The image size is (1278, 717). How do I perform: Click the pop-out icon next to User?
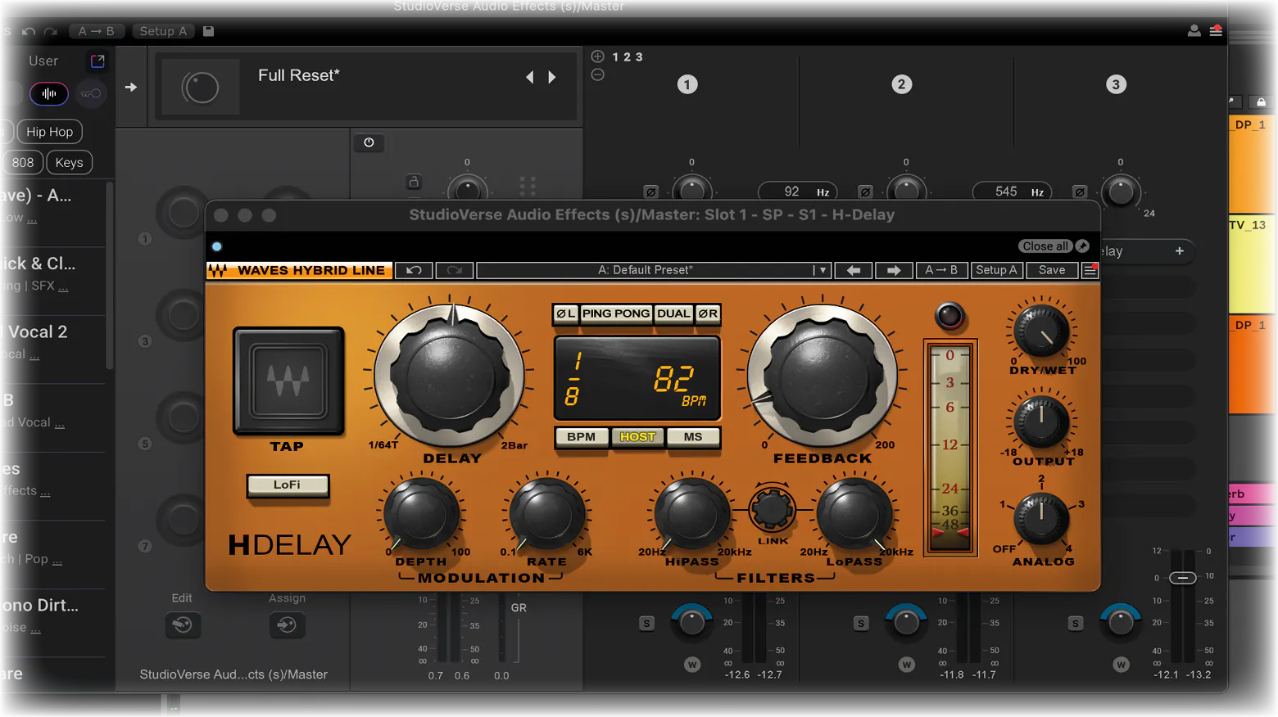click(97, 61)
